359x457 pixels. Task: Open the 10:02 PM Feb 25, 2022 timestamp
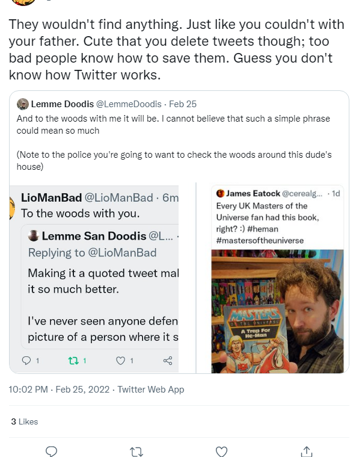pyautogui.click(x=59, y=390)
